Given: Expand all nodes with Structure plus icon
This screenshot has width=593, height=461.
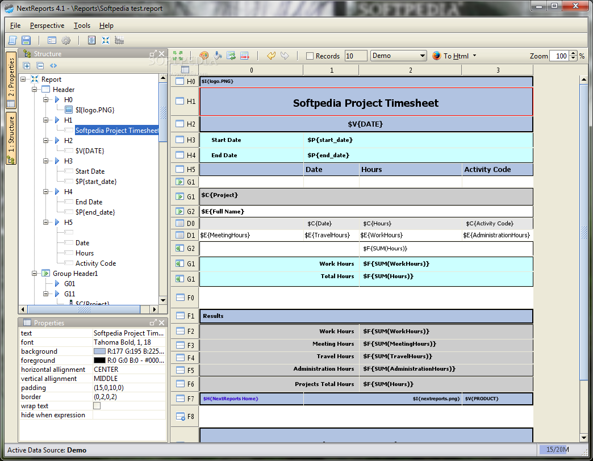Looking at the screenshot, I should click(27, 66).
